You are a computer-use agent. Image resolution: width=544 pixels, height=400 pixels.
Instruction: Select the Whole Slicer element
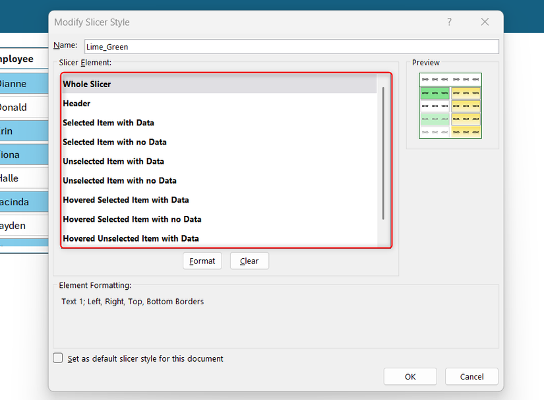132,84
